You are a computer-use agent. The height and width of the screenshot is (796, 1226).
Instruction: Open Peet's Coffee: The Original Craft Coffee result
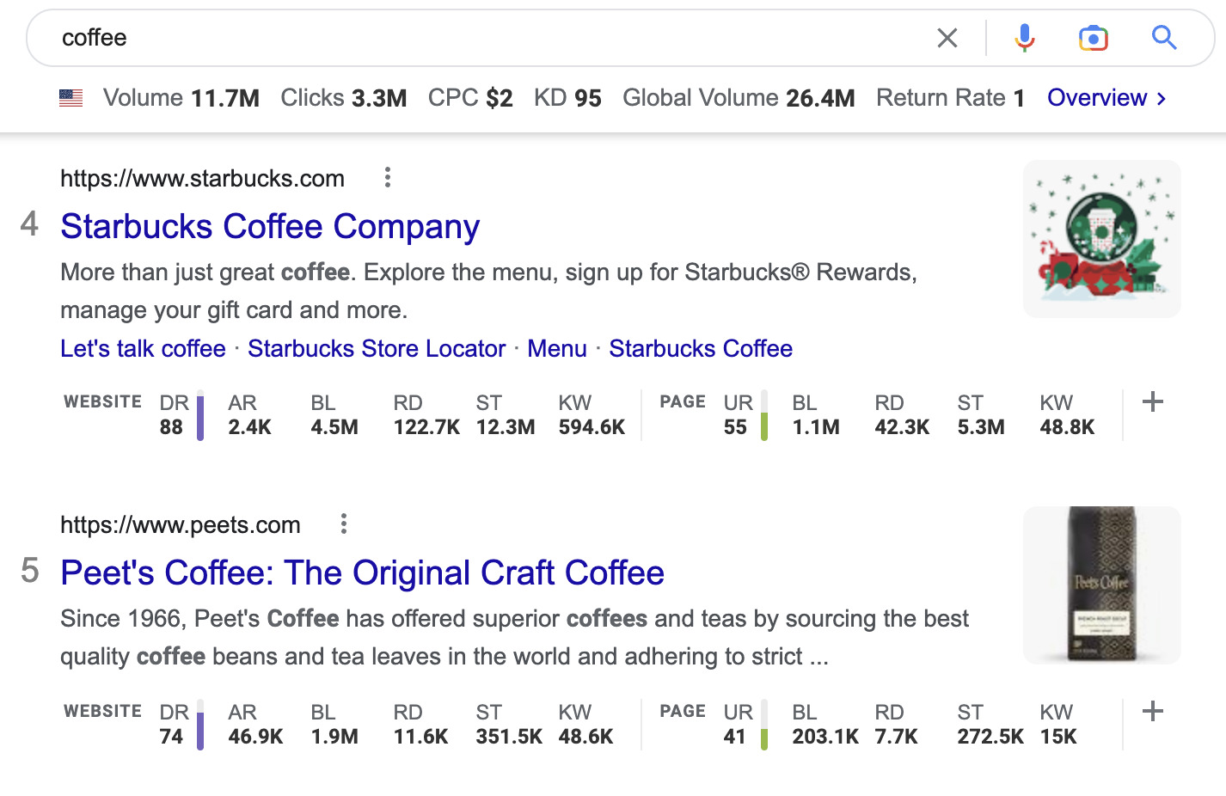pyautogui.click(x=362, y=573)
